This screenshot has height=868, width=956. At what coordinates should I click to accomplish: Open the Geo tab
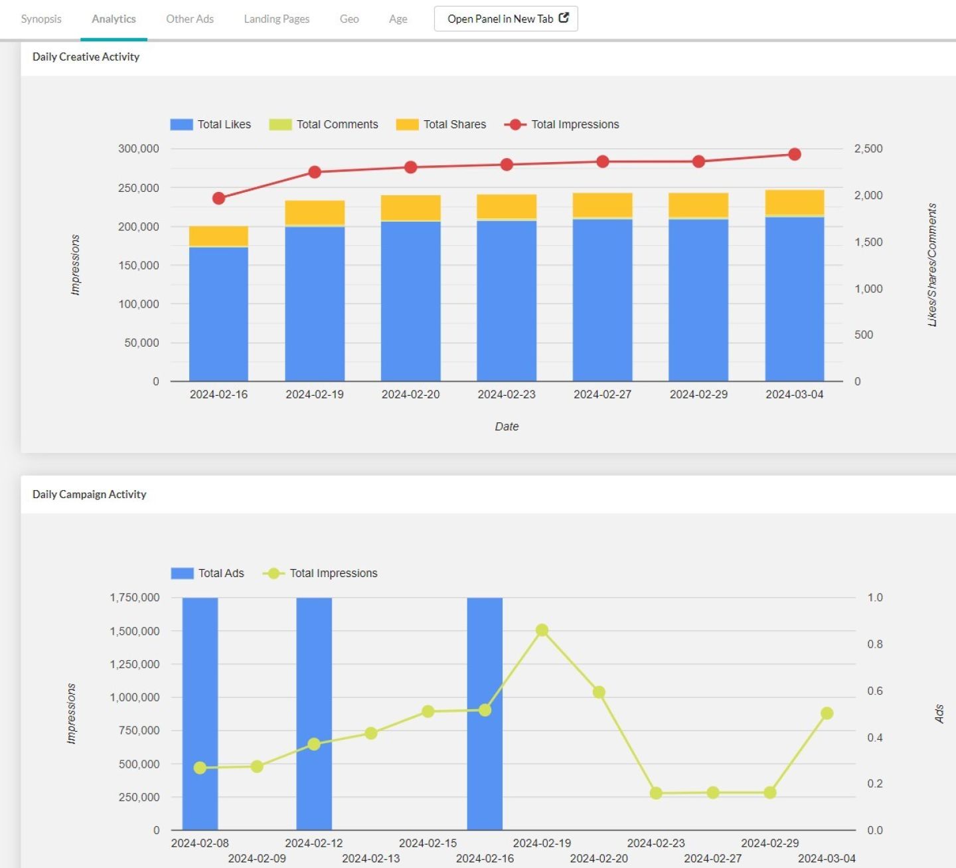[x=349, y=19]
